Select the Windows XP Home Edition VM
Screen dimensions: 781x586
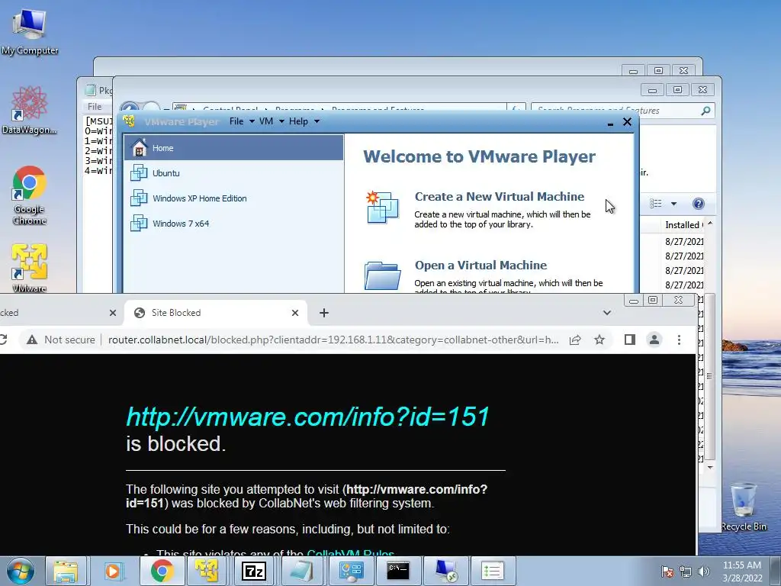[x=233, y=198]
